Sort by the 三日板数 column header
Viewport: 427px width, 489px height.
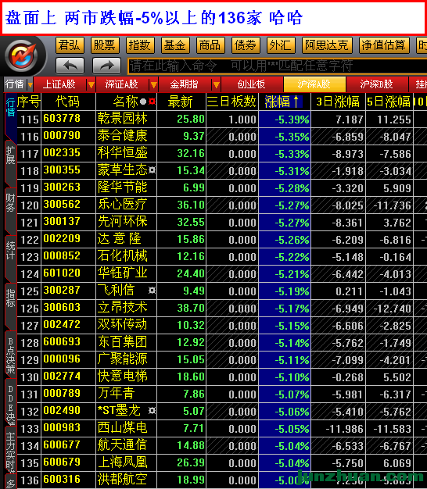coord(231,102)
